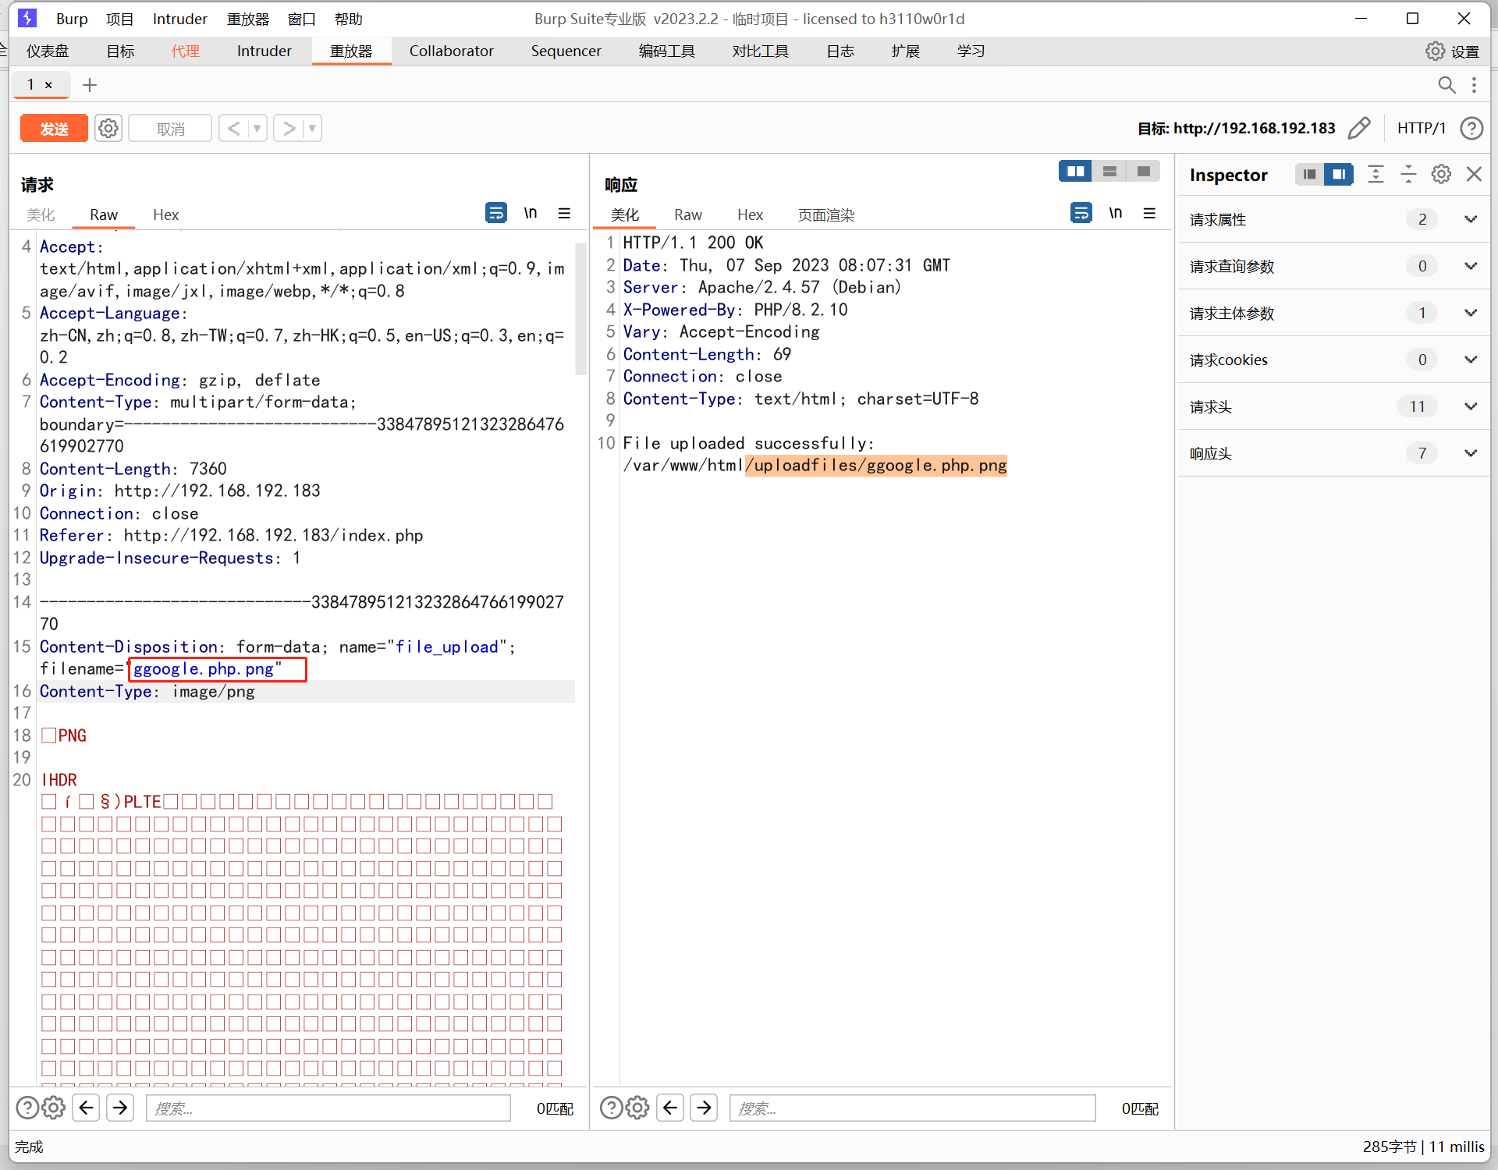Focus the request pane search field
This screenshot has width=1498, height=1170.
328,1108
